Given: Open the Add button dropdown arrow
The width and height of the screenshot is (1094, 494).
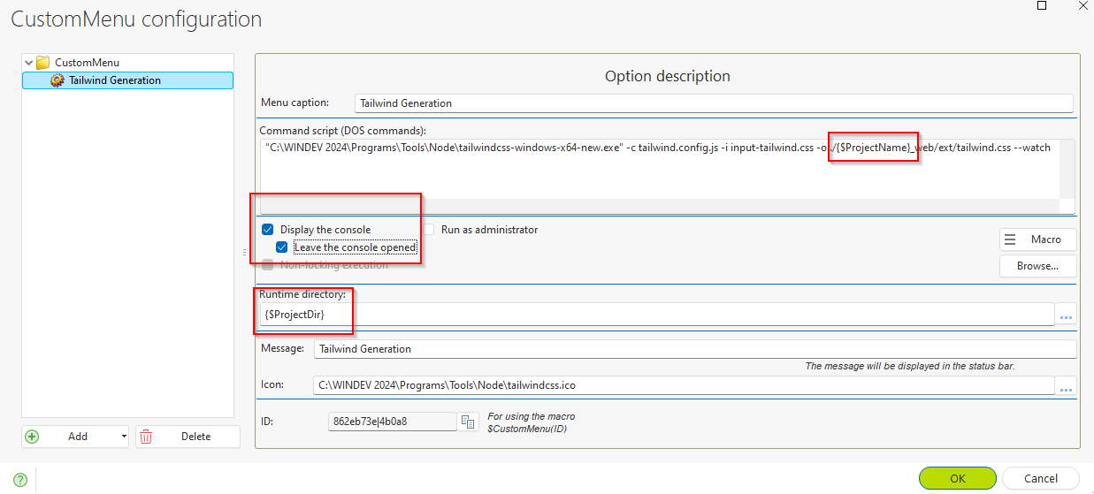Looking at the screenshot, I should point(124,437).
